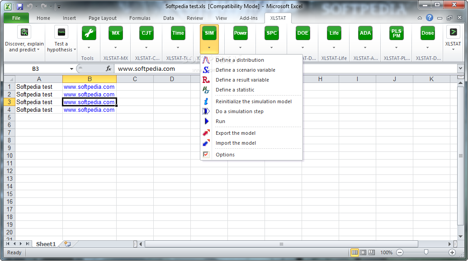Open the CJT conjoint analysis icon

pyautogui.click(x=146, y=33)
